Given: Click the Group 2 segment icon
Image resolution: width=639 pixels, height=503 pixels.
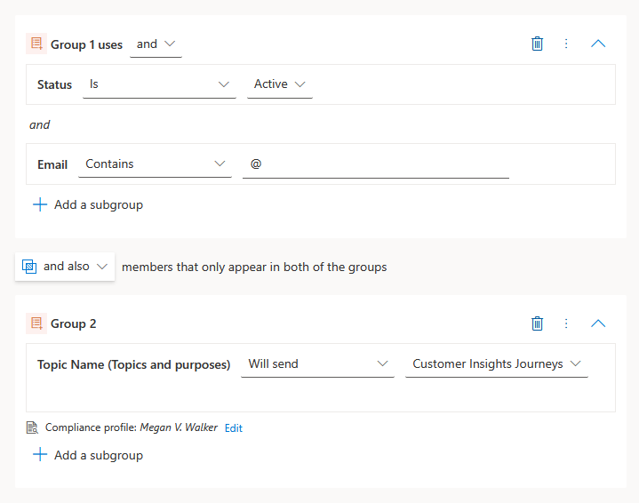Looking at the screenshot, I should tap(36, 323).
